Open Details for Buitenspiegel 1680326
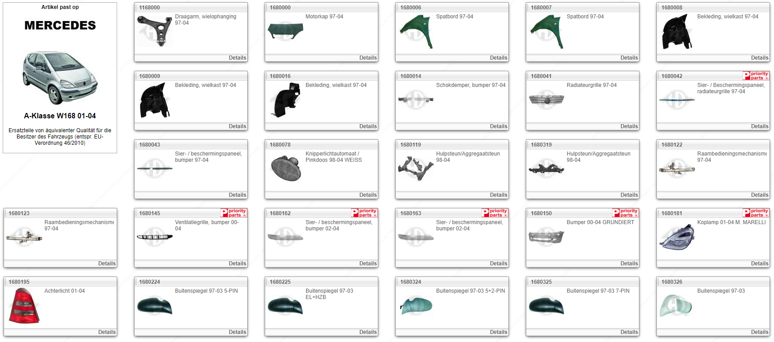This screenshot has height=342, width=774. 760,332
